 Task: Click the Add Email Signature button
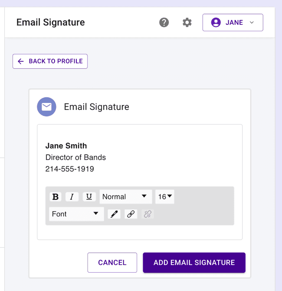[194, 263]
